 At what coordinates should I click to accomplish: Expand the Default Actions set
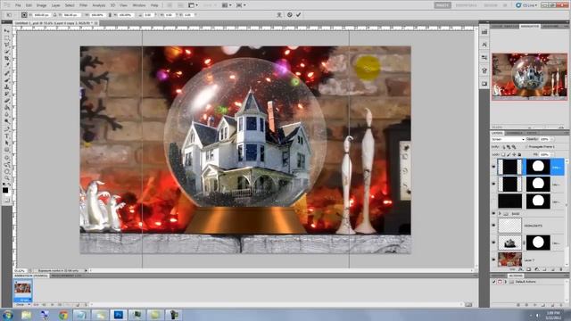[506, 282]
